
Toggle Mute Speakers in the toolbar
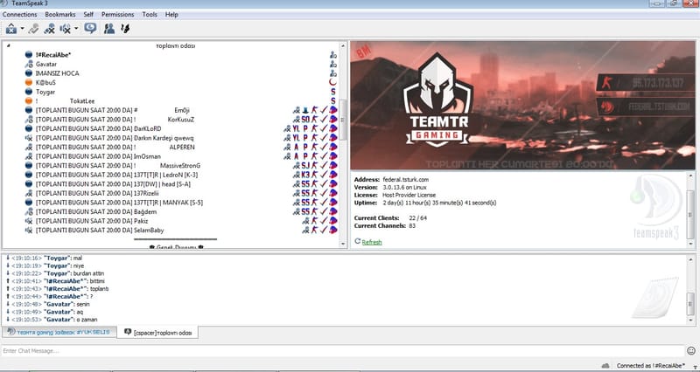point(65,29)
